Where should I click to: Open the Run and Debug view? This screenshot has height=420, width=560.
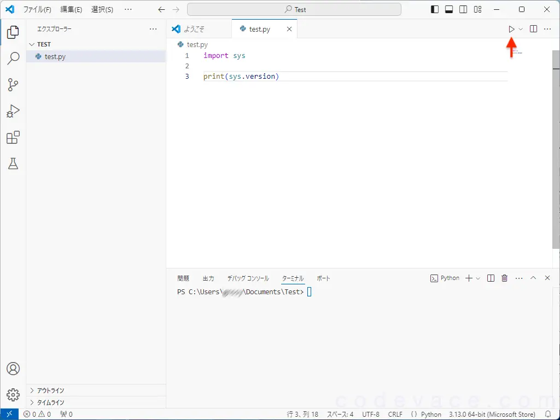13,111
